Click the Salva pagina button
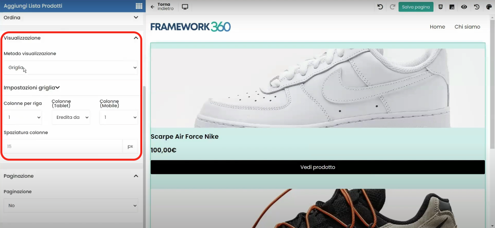 416,7
